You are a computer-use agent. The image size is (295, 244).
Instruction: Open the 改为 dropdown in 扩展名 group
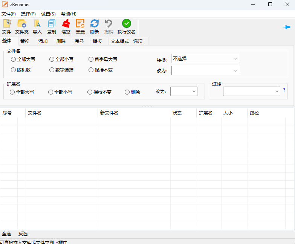pyautogui.click(x=184, y=91)
